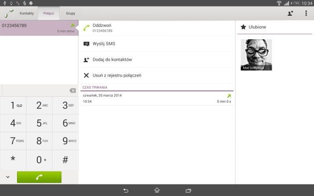
Task: Click the add-person icon by Dodaj do kontaktów
Action: pos(86,60)
